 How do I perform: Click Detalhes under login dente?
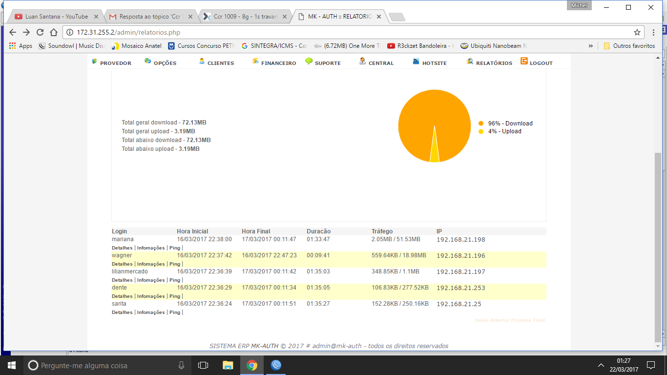click(x=122, y=296)
